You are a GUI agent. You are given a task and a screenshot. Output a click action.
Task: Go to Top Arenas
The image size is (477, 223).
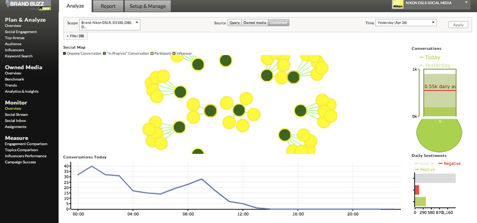pyautogui.click(x=14, y=38)
